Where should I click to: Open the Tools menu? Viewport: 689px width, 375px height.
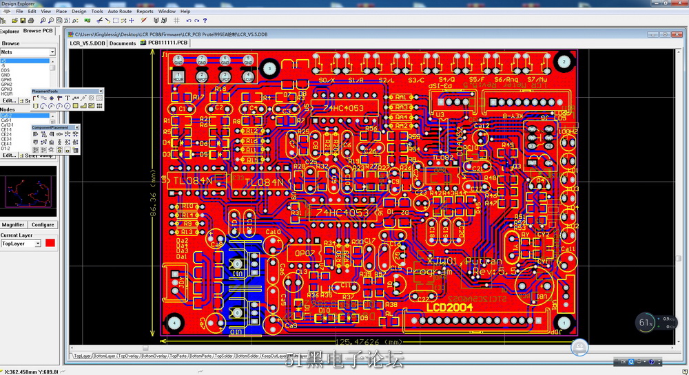pos(97,12)
